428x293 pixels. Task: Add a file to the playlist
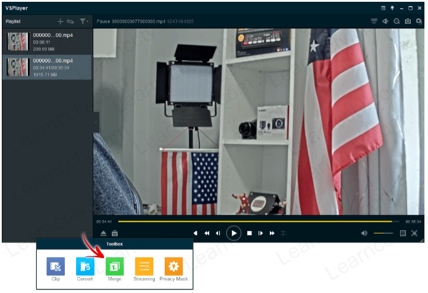coord(60,21)
